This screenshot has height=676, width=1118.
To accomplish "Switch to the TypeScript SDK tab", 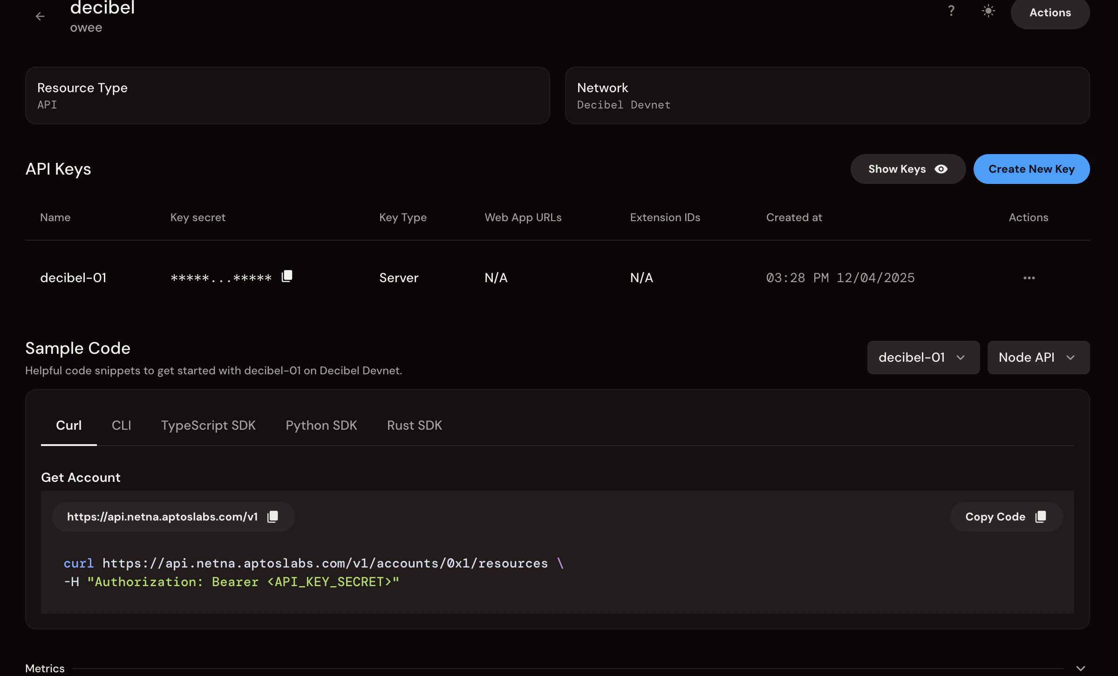I will [x=208, y=426].
